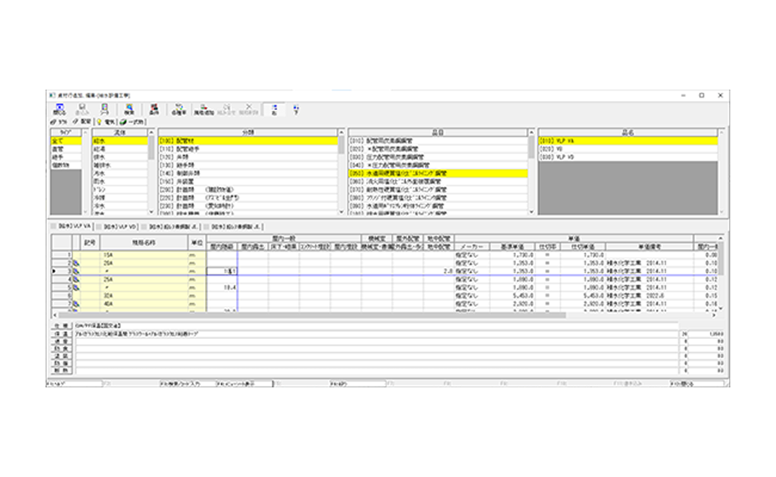Click the 条件 (conditions) toolbar icon
The height and width of the screenshot is (477, 776).
(x=154, y=109)
